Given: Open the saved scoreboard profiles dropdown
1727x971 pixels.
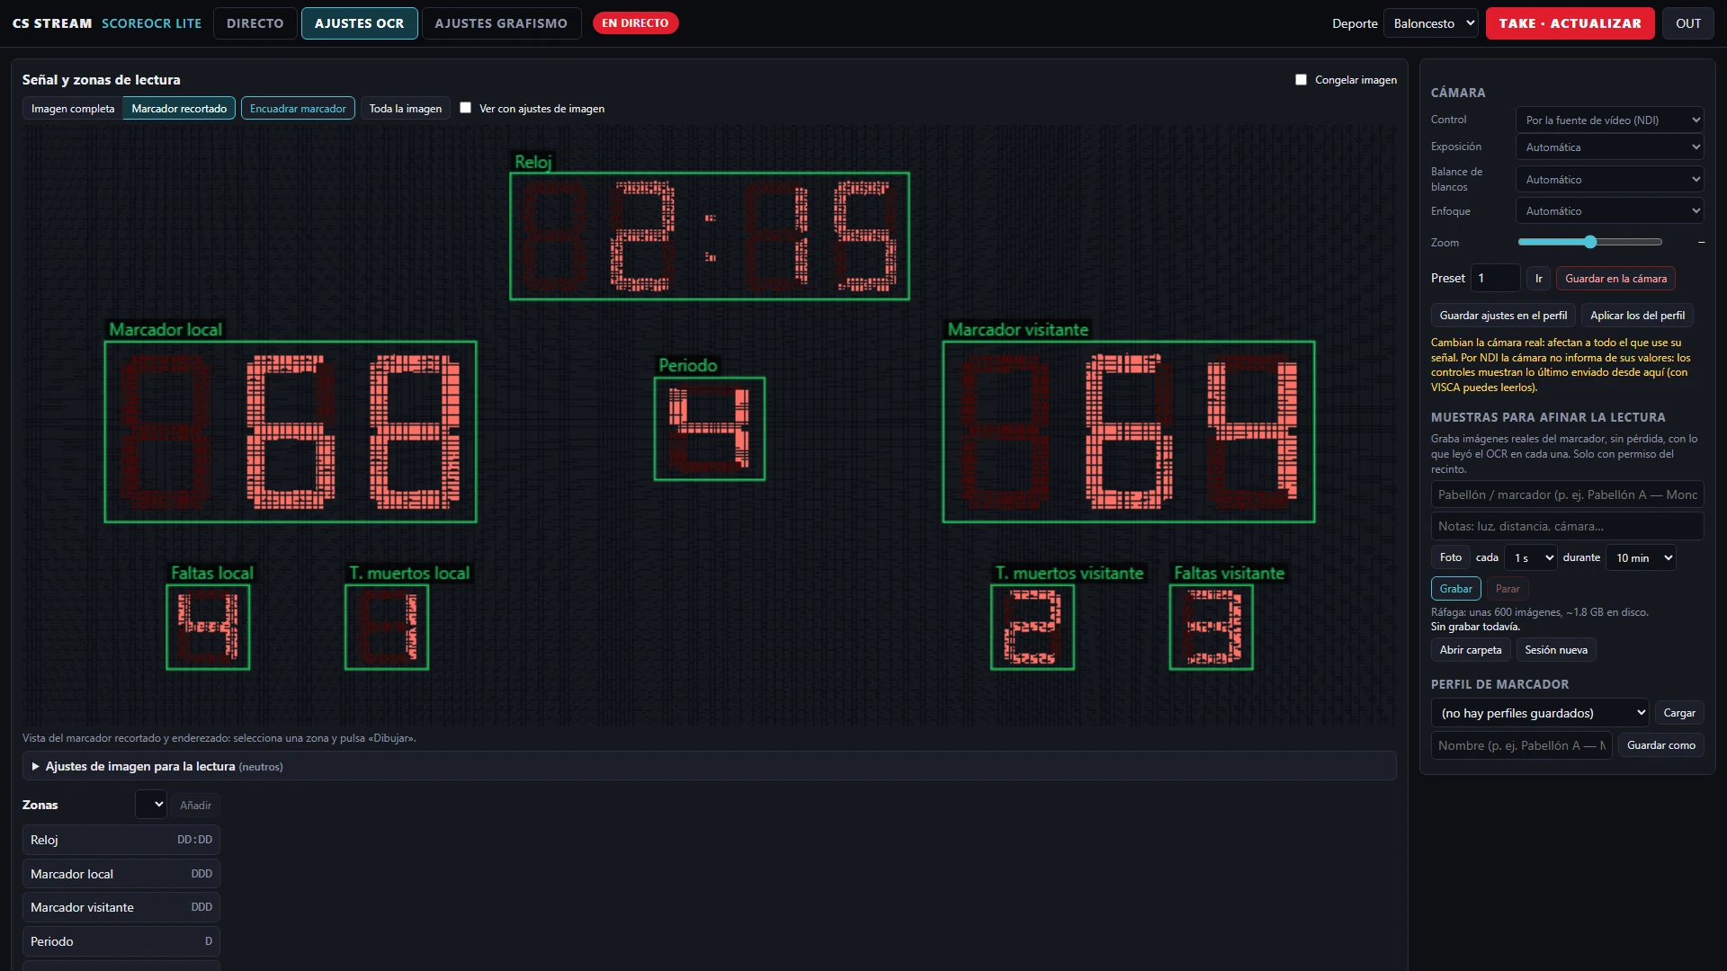Looking at the screenshot, I should (x=1540, y=713).
